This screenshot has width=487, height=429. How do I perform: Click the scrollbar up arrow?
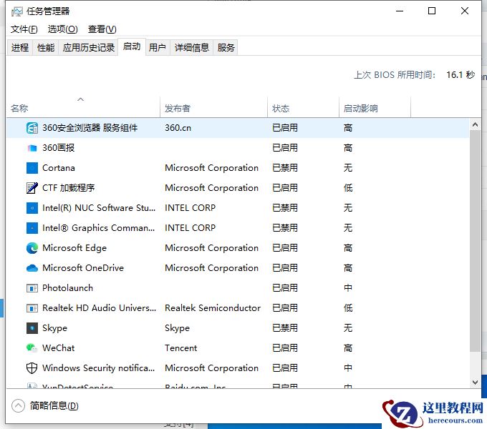475,124
